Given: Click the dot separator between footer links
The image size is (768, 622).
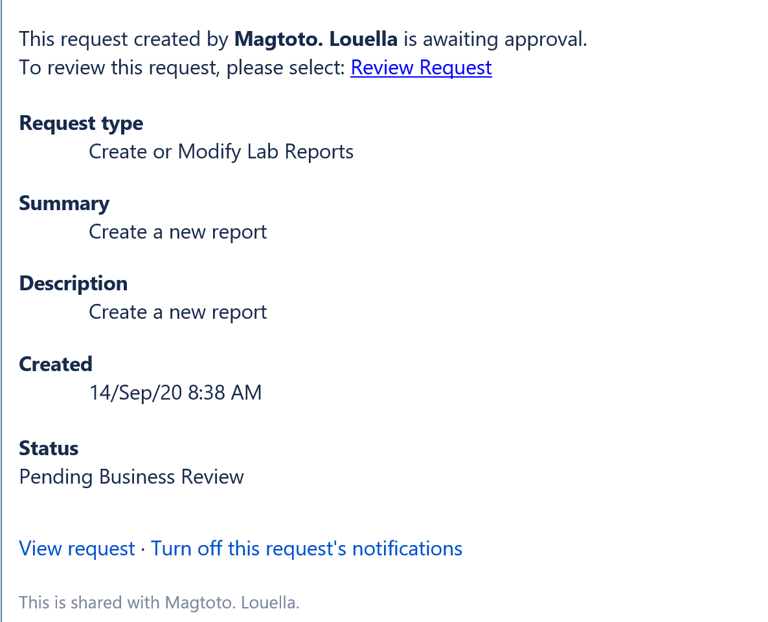Looking at the screenshot, I should (x=143, y=549).
